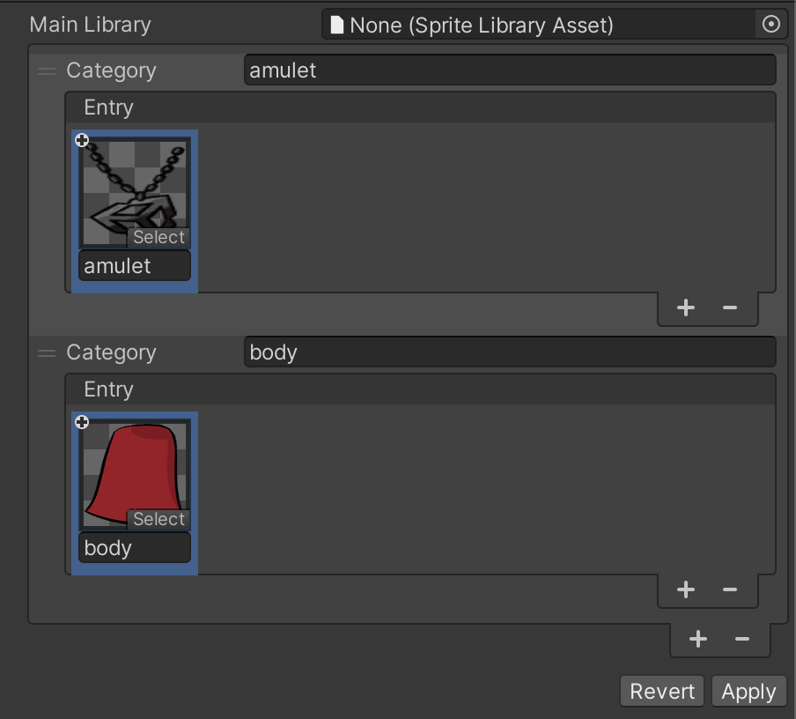Add a new category to the list
The width and height of the screenshot is (796, 719).
[x=698, y=639]
